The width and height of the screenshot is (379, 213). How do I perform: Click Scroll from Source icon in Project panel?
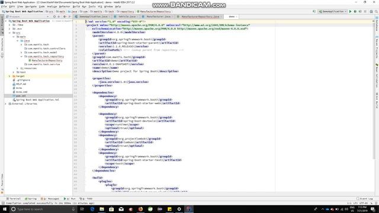[54, 17]
